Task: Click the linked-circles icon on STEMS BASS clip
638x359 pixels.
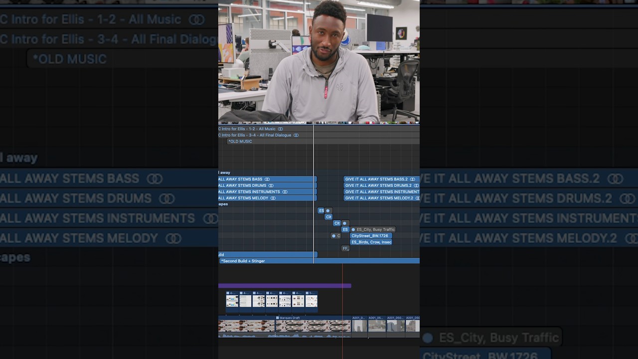Action: click(267, 179)
